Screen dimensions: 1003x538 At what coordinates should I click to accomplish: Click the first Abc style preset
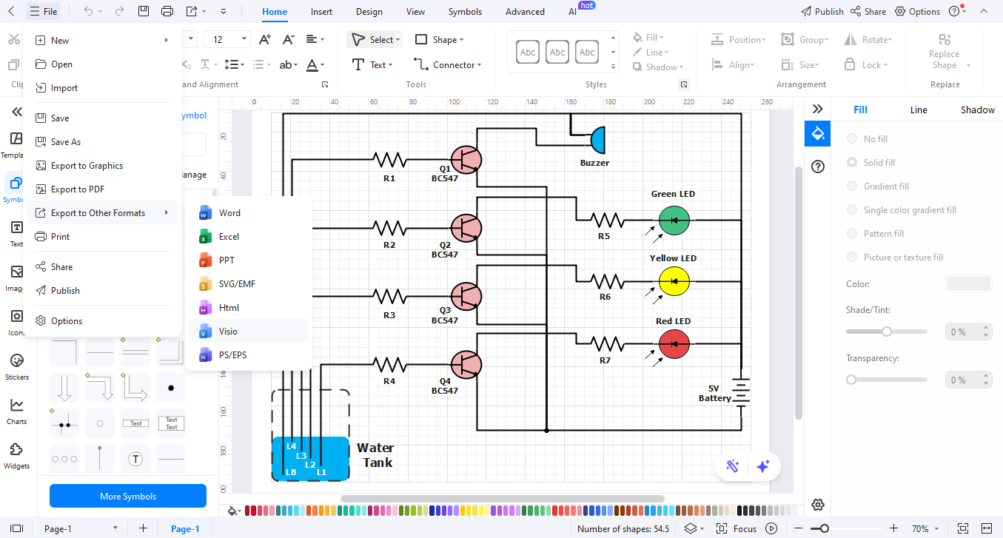coord(529,52)
